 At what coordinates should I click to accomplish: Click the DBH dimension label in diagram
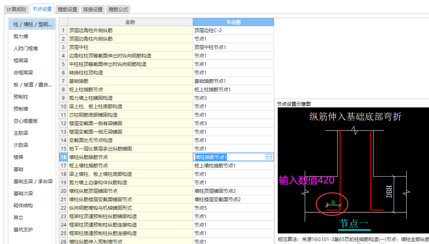tap(389, 192)
